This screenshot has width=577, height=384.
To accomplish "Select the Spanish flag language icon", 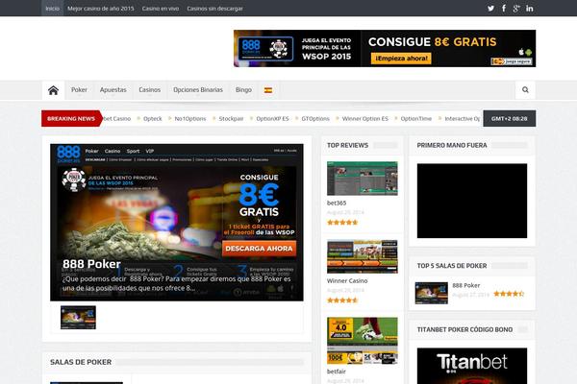I will 268,90.
